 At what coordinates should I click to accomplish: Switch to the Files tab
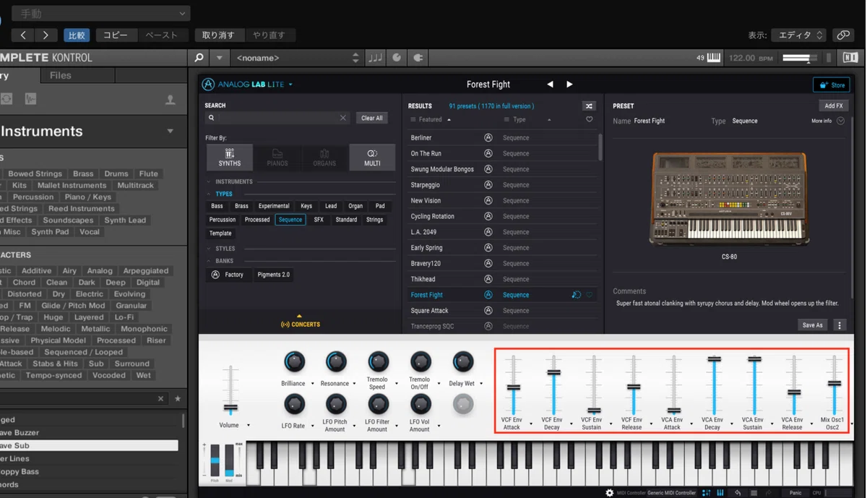[x=61, y=75]
